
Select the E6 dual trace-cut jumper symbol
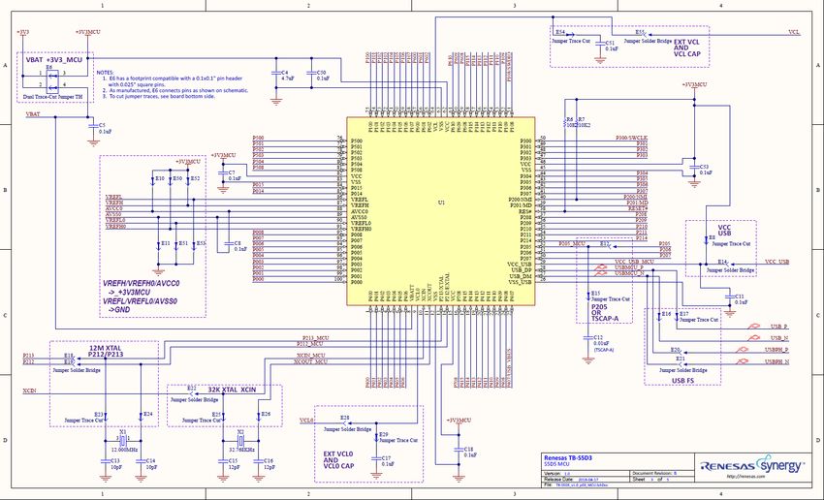pyautogui.click(x=49, y=77)
